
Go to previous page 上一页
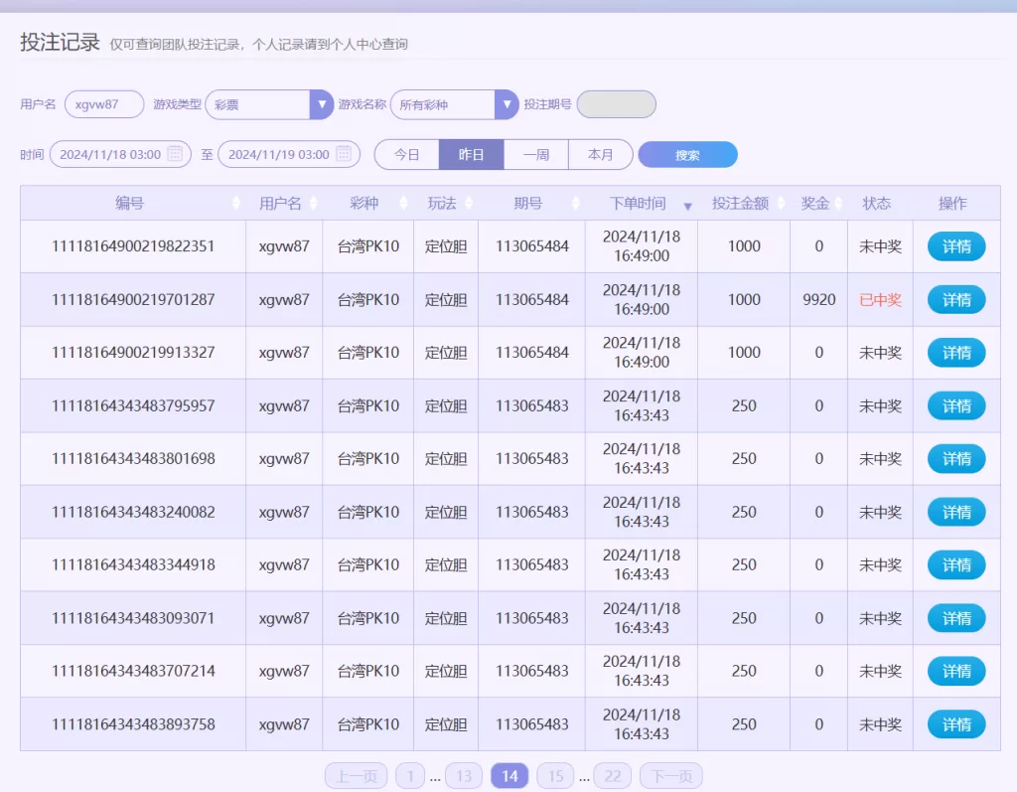[x=357, y=776]
